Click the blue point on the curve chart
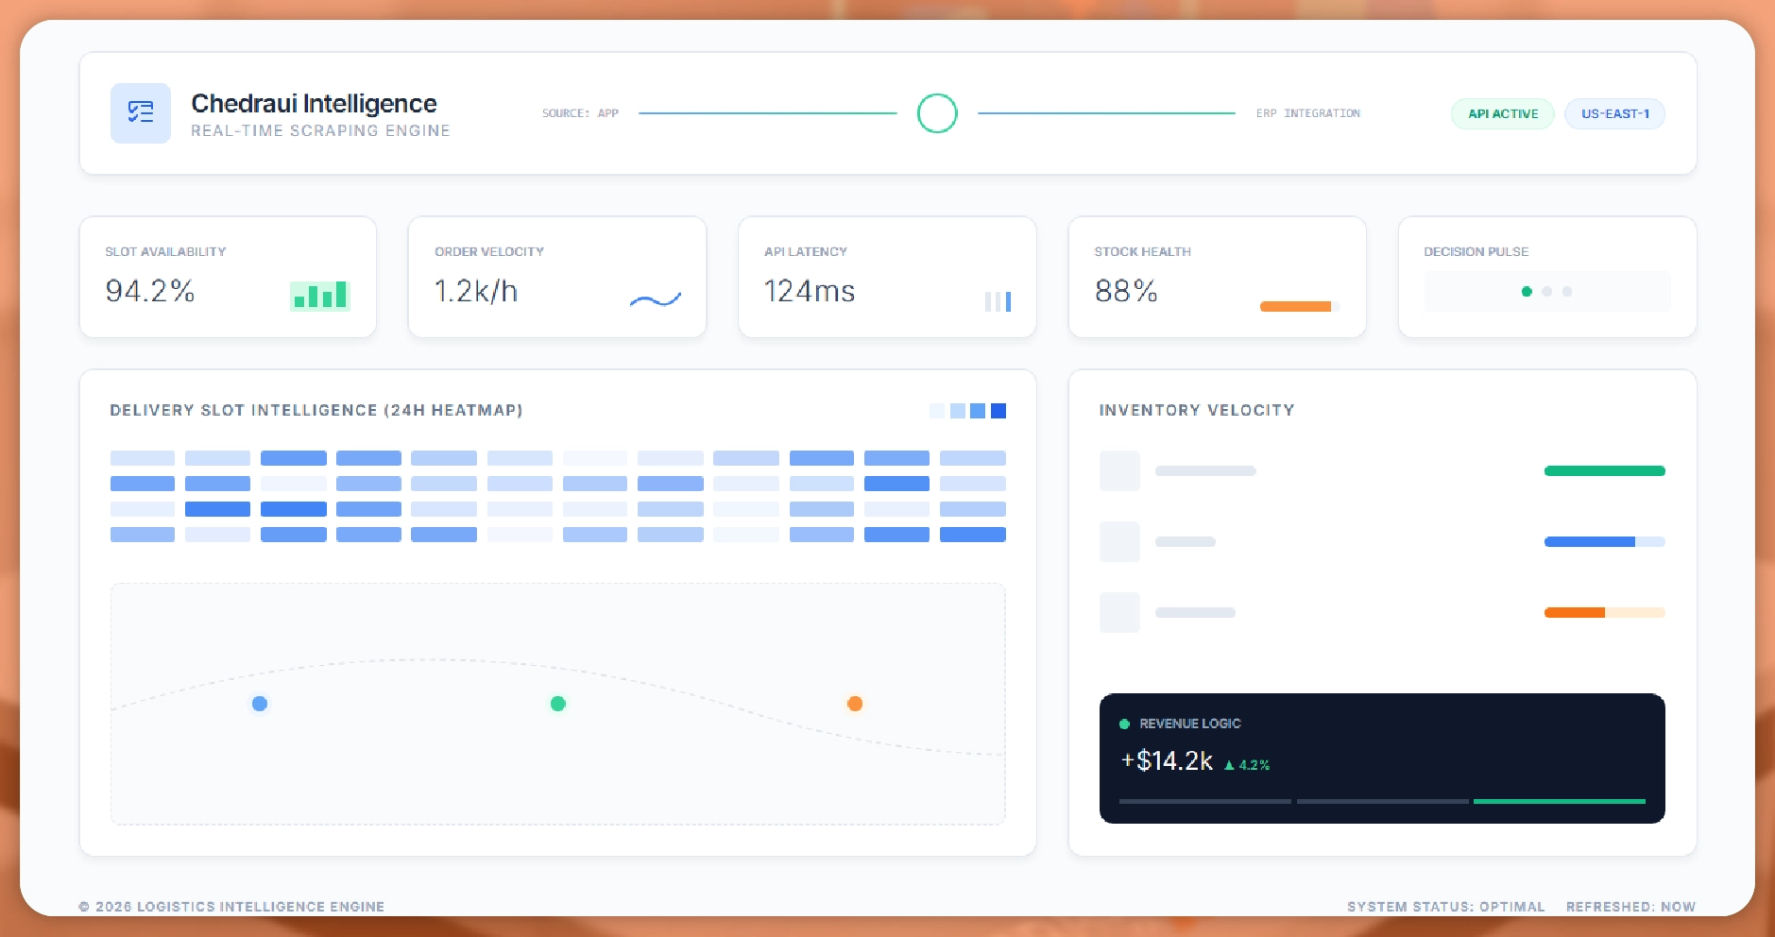Screen dimensions: 1775x937 click(260, 704)
